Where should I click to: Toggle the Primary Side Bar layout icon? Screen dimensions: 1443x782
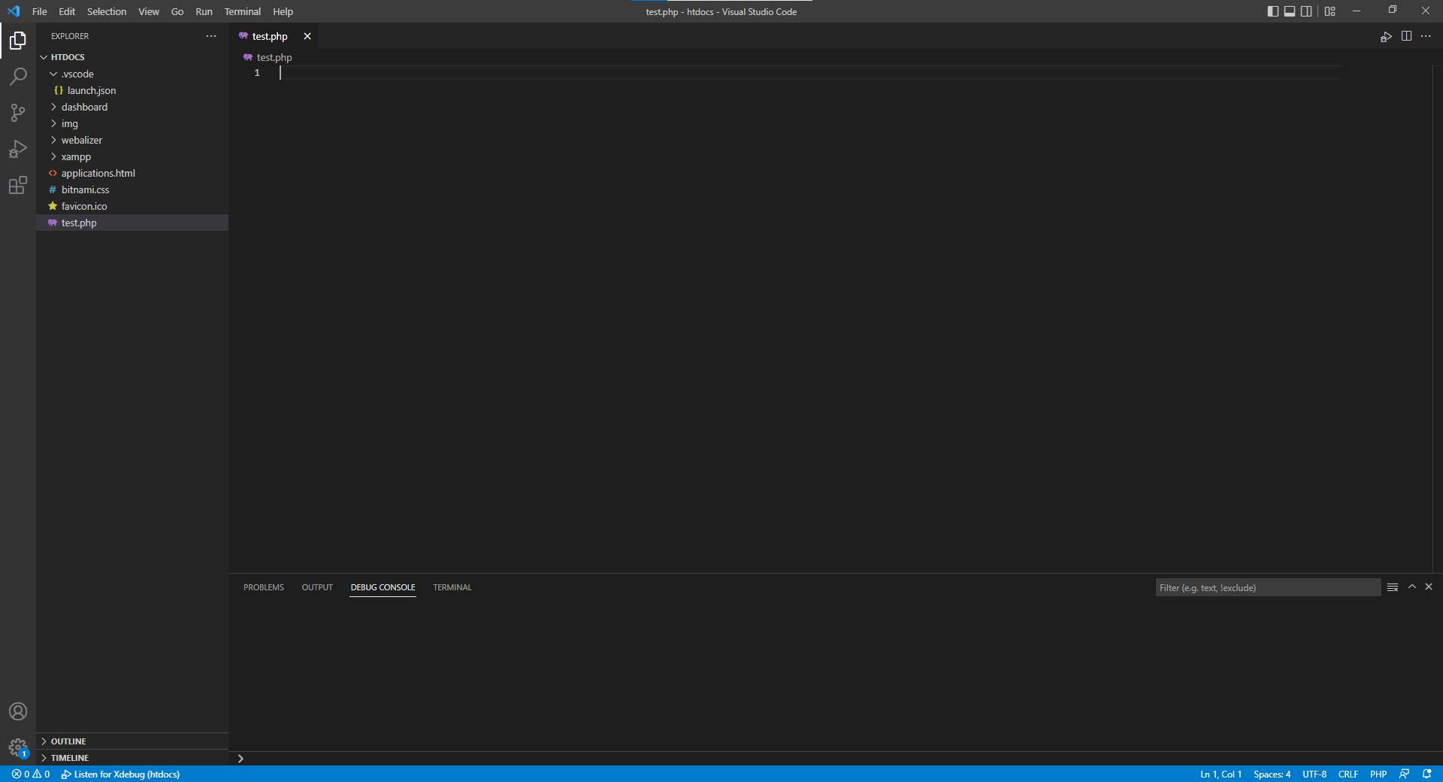coord(1272,11)
